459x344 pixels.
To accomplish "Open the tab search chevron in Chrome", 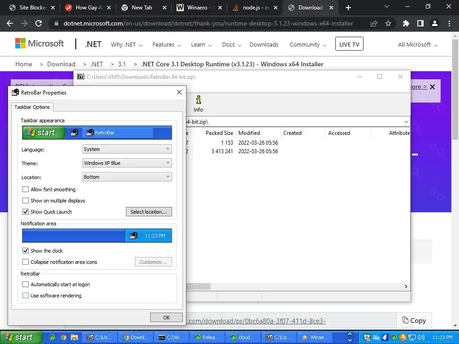I will (387, 7).
